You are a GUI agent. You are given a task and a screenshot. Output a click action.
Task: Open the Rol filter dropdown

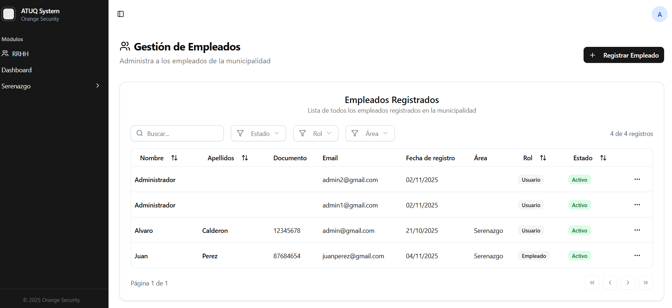(x=315, y=133)
